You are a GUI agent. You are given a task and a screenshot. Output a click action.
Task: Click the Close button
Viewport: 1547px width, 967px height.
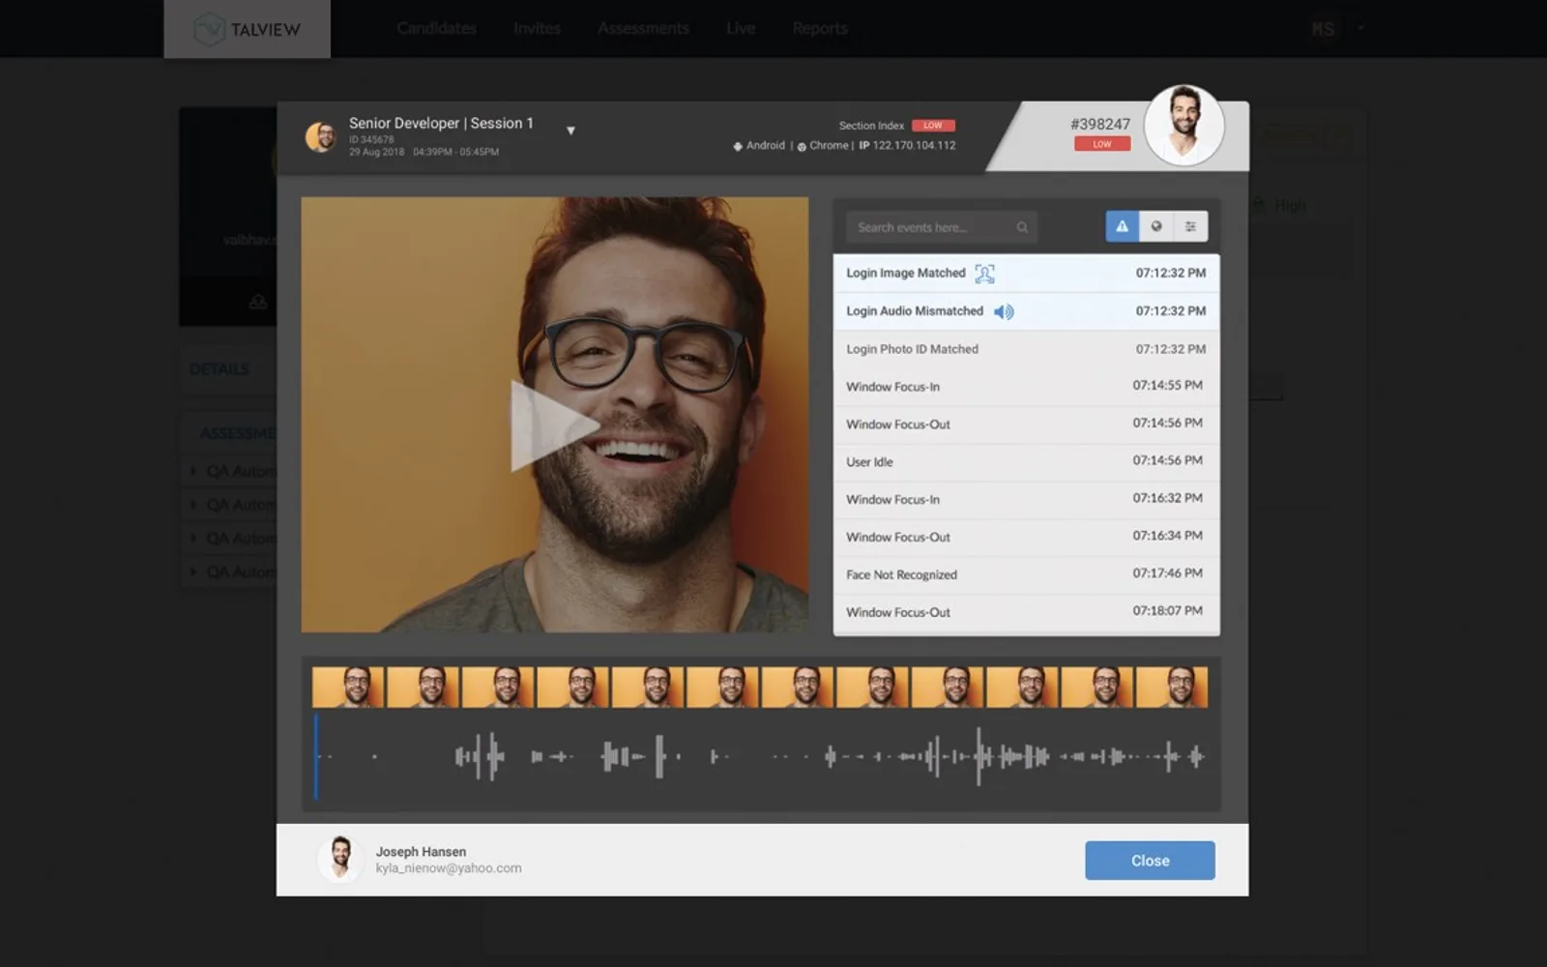click(x=1150, y=861)
